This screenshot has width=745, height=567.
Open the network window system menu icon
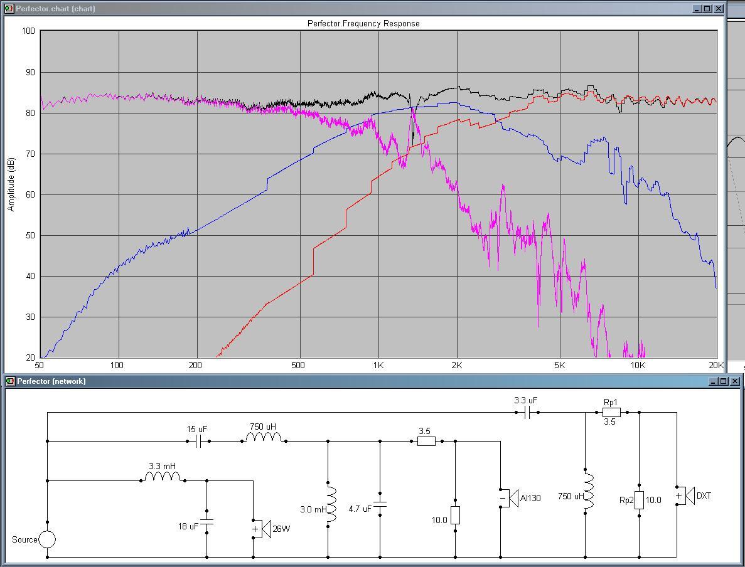[10, 381]
